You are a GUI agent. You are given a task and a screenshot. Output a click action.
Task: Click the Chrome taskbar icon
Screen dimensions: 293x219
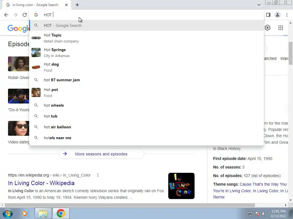point(61,213)
